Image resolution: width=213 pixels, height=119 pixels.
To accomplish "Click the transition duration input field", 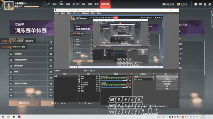I will click(x=145, y=79).
